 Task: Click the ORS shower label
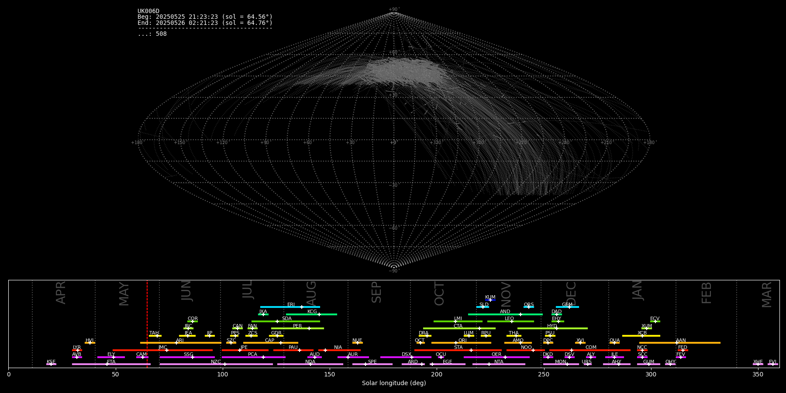tap(529, 305)
